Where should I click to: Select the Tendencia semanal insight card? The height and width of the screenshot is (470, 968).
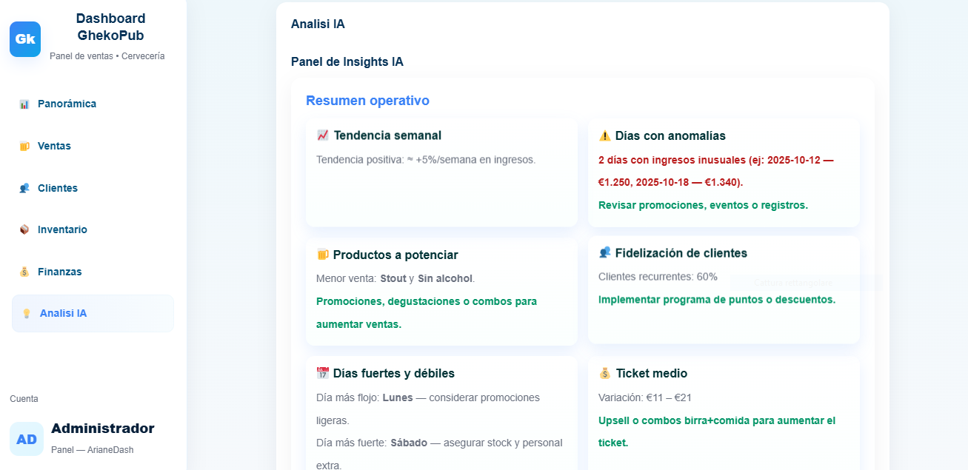click(441, 172)
